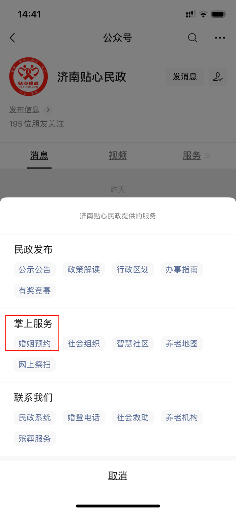This screenshot has height=512, width=236.
Task: Open 婚登电话 under 联系我们
Action: click(x=84, y=417)
